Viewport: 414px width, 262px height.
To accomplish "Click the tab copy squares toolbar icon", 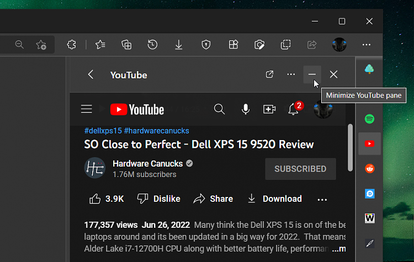I will pos(286,45).
